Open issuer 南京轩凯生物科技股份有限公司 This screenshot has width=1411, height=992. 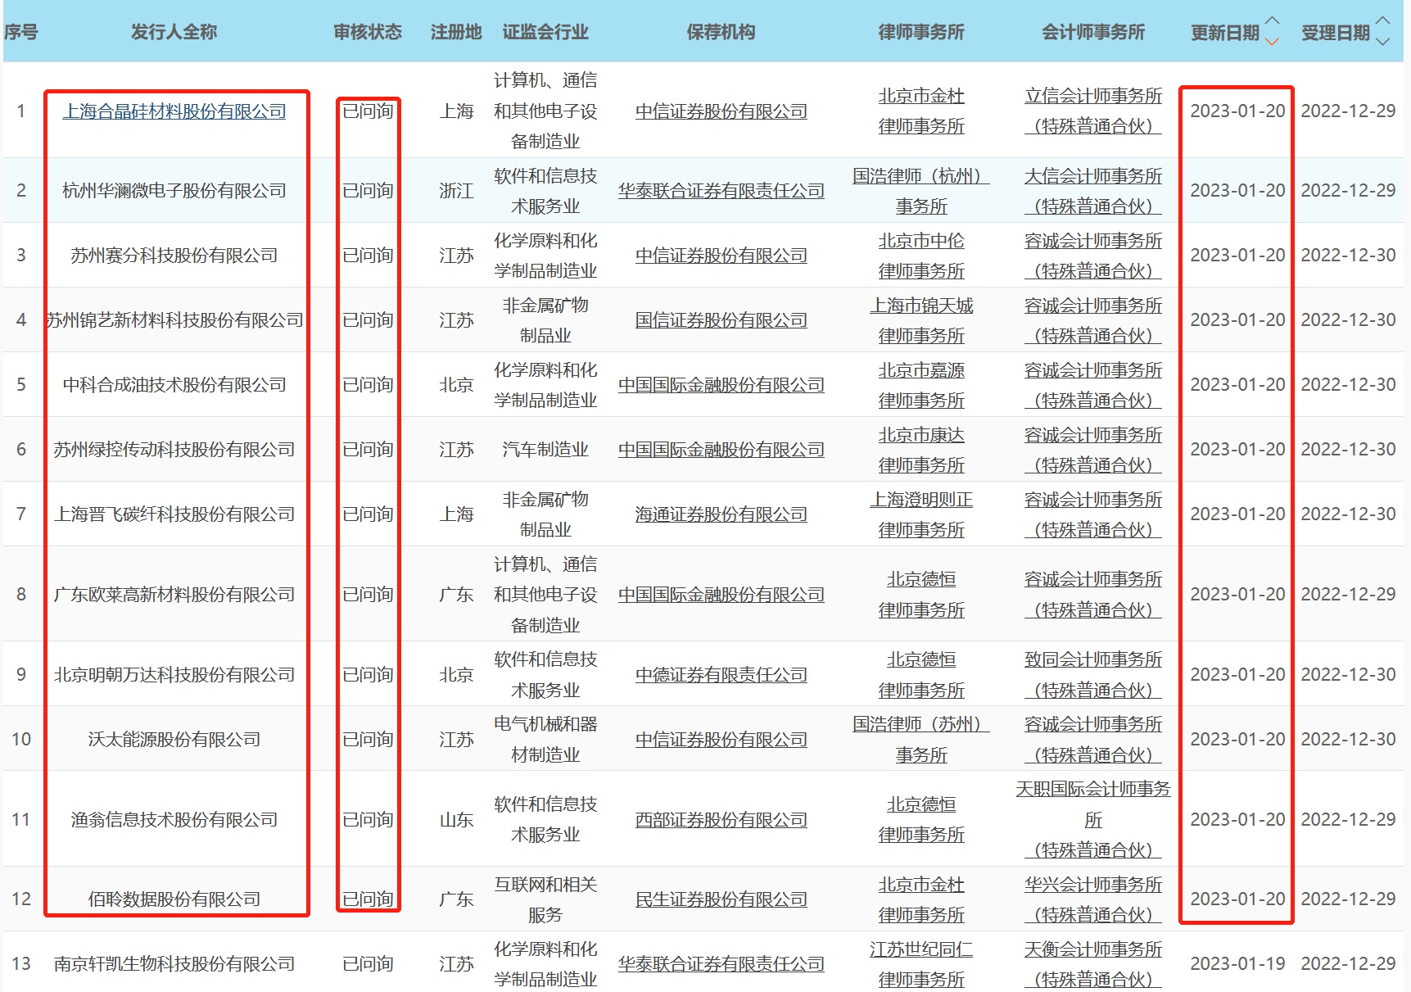click(174, 964)
